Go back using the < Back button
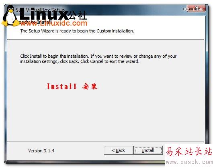Screen dimensions: 213x168 [118, 150]
